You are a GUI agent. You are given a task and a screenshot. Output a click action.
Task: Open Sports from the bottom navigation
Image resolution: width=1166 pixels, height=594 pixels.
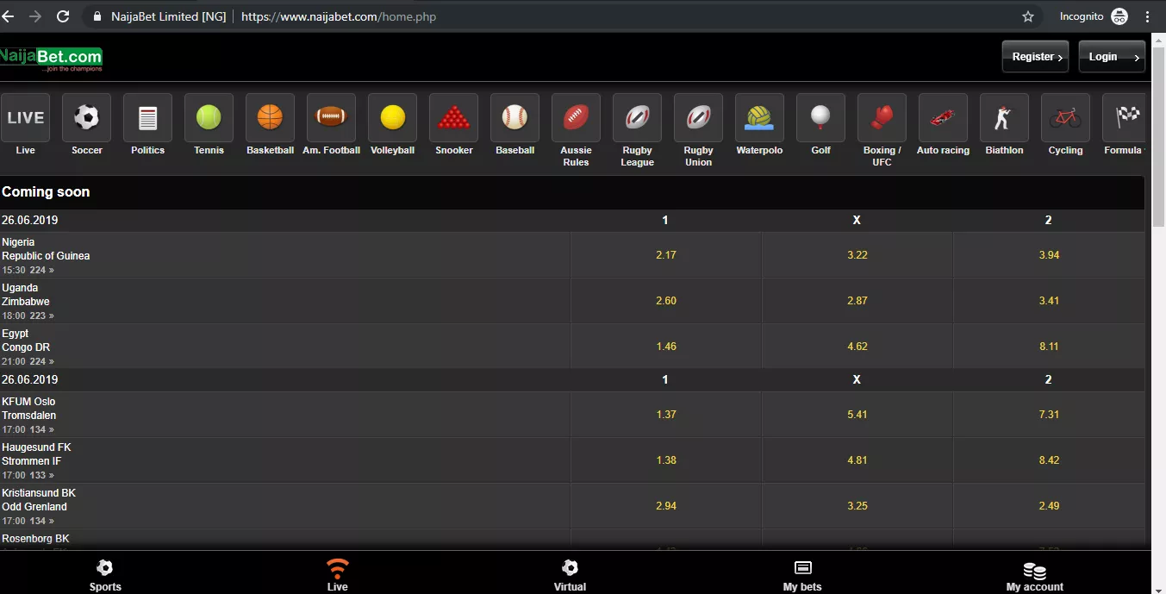pyautogui.click(x=105, y=573)
